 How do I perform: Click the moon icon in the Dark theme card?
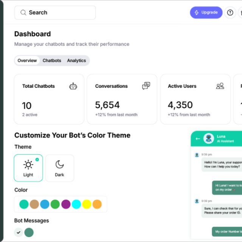60,164
